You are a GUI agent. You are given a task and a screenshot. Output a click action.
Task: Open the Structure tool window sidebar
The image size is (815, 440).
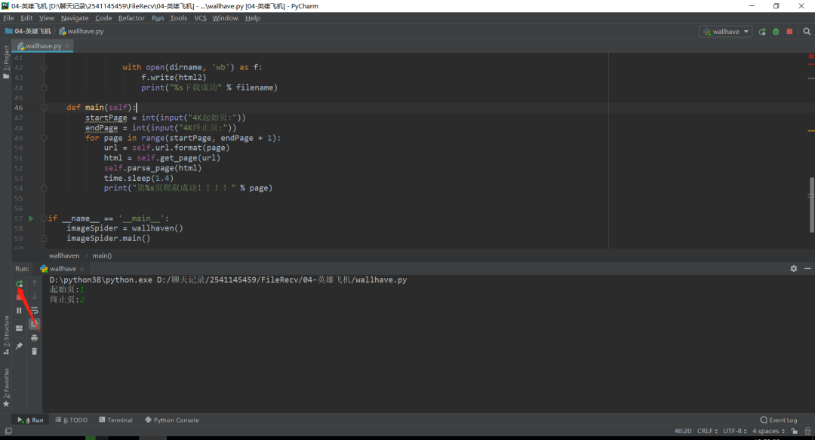click(6, 335)
